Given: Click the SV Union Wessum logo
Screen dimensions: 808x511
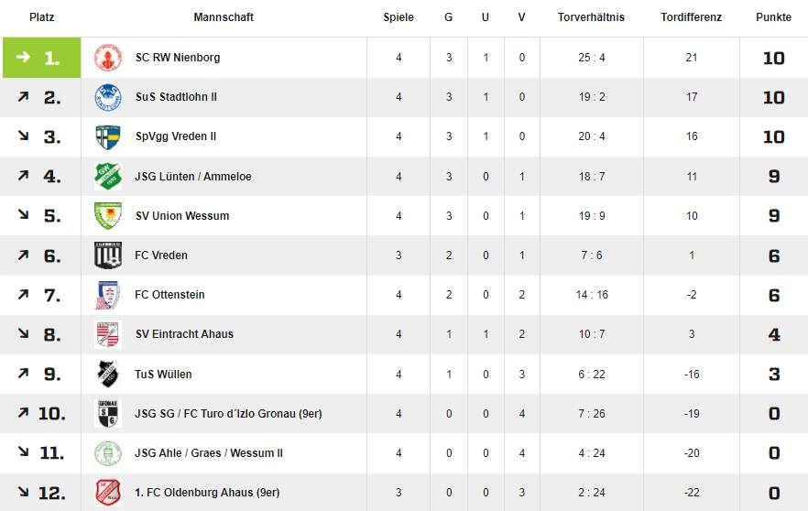Looking at the screenshot, I should (x=108, y=216).
